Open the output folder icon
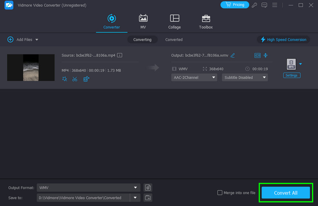The height and width of the screenshot is (206, 318). [148, 198]
